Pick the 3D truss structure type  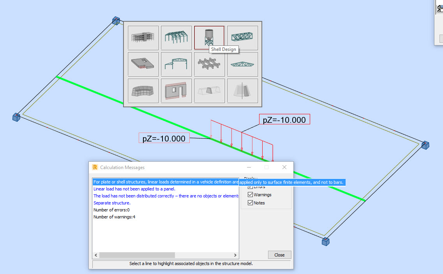[x=242, y=37]
